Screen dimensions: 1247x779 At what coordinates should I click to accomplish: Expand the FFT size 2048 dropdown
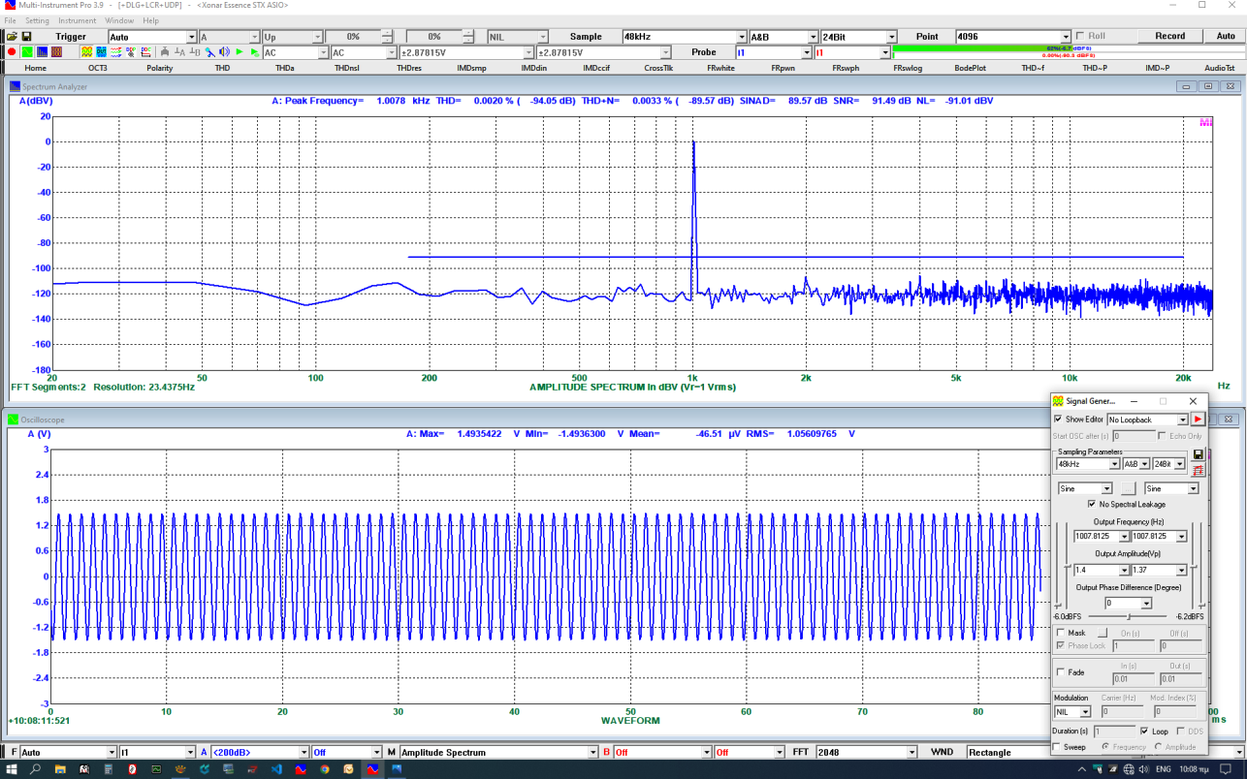[x=911, y=753]
